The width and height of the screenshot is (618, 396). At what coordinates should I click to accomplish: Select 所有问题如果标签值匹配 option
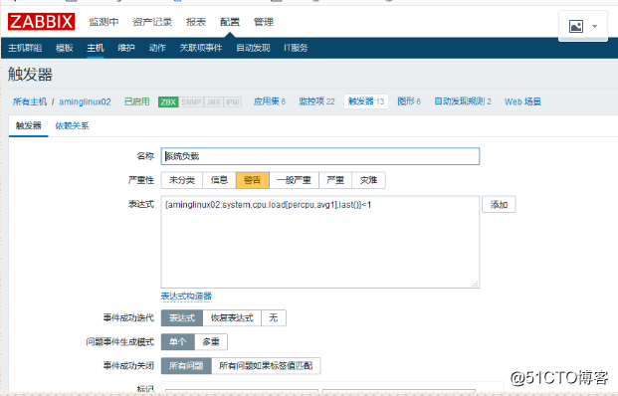[x=266, y=366]
